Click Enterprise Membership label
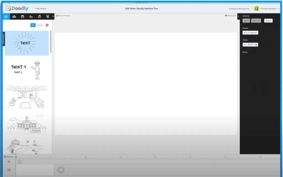Viewport: 283px width, 177px height. tap(239, 9)
